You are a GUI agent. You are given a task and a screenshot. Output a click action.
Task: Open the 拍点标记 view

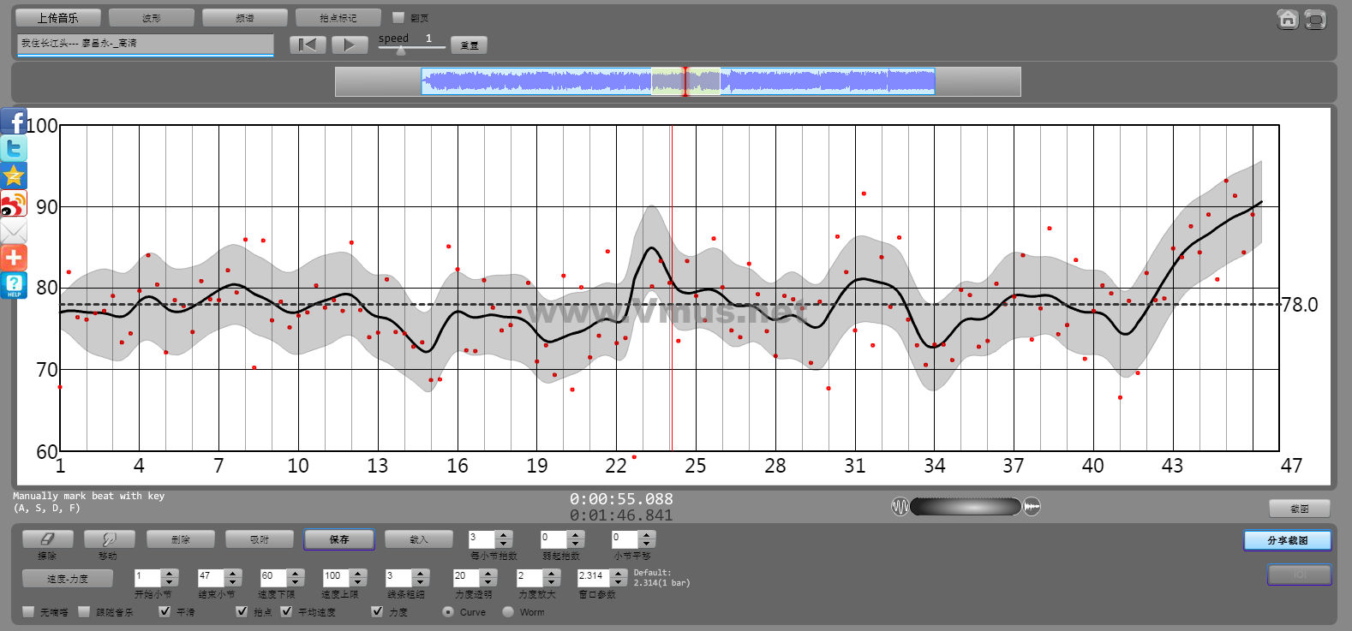tap(338, 18)
